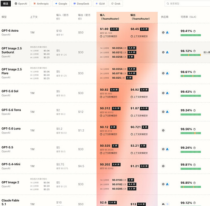Click info icon next to 99.12% availability
The image size is (210, 206).
(x=194, y=203)
